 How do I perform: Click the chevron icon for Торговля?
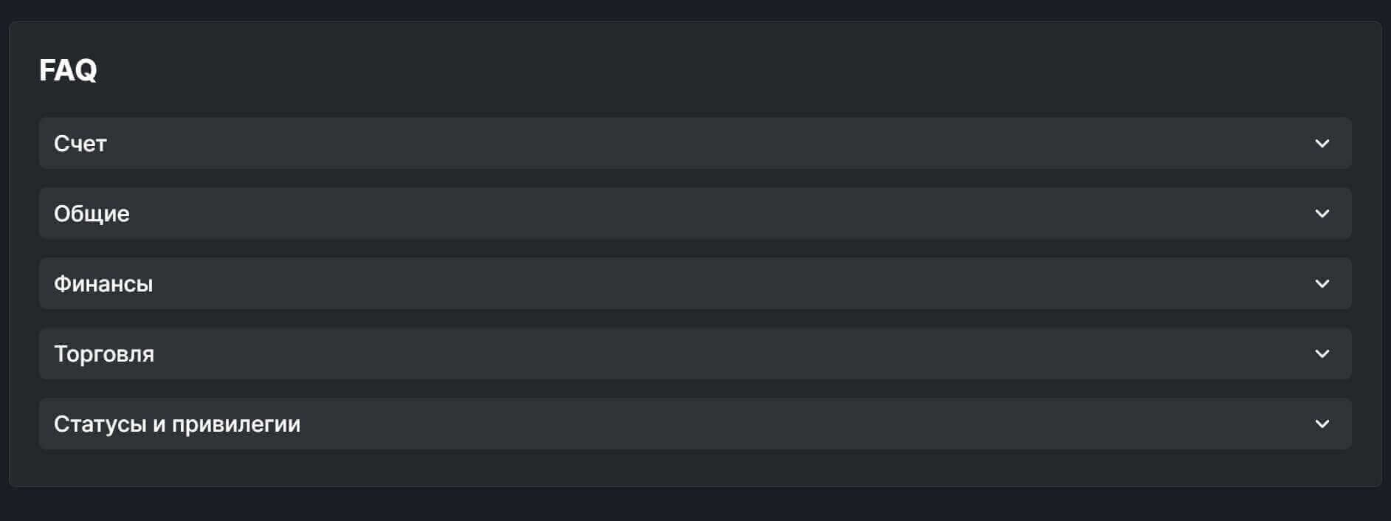click(1322, 353)
